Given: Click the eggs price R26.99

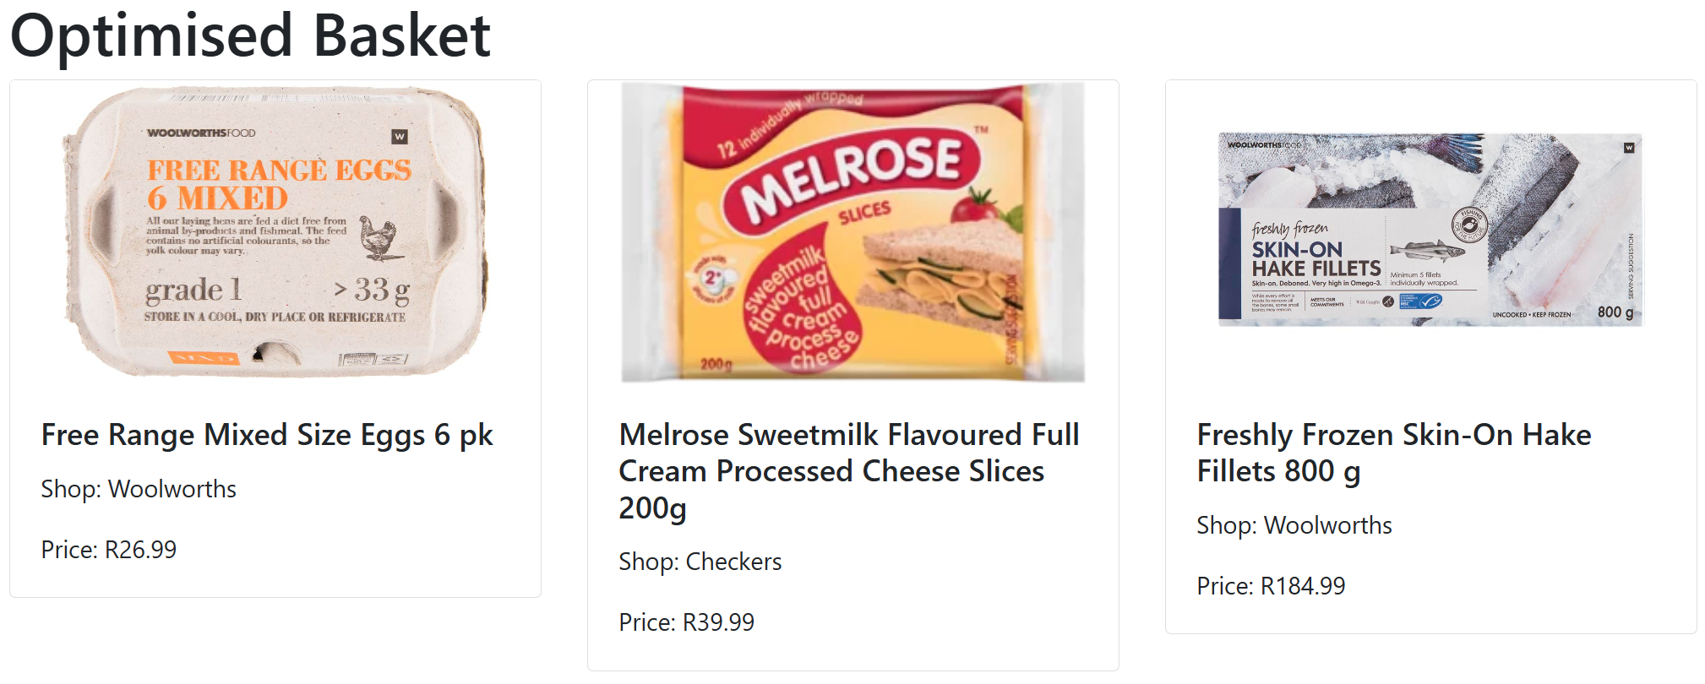Looking at the screenshot, I should [x=109, y=550].
